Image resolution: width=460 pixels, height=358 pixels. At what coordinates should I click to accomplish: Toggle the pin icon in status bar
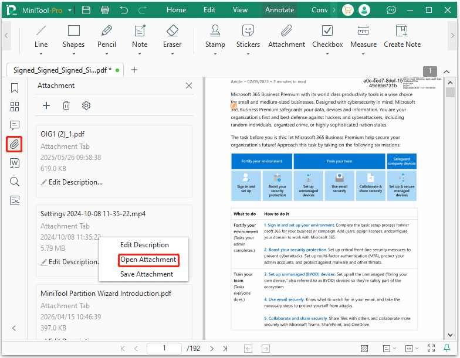[447, 348]
